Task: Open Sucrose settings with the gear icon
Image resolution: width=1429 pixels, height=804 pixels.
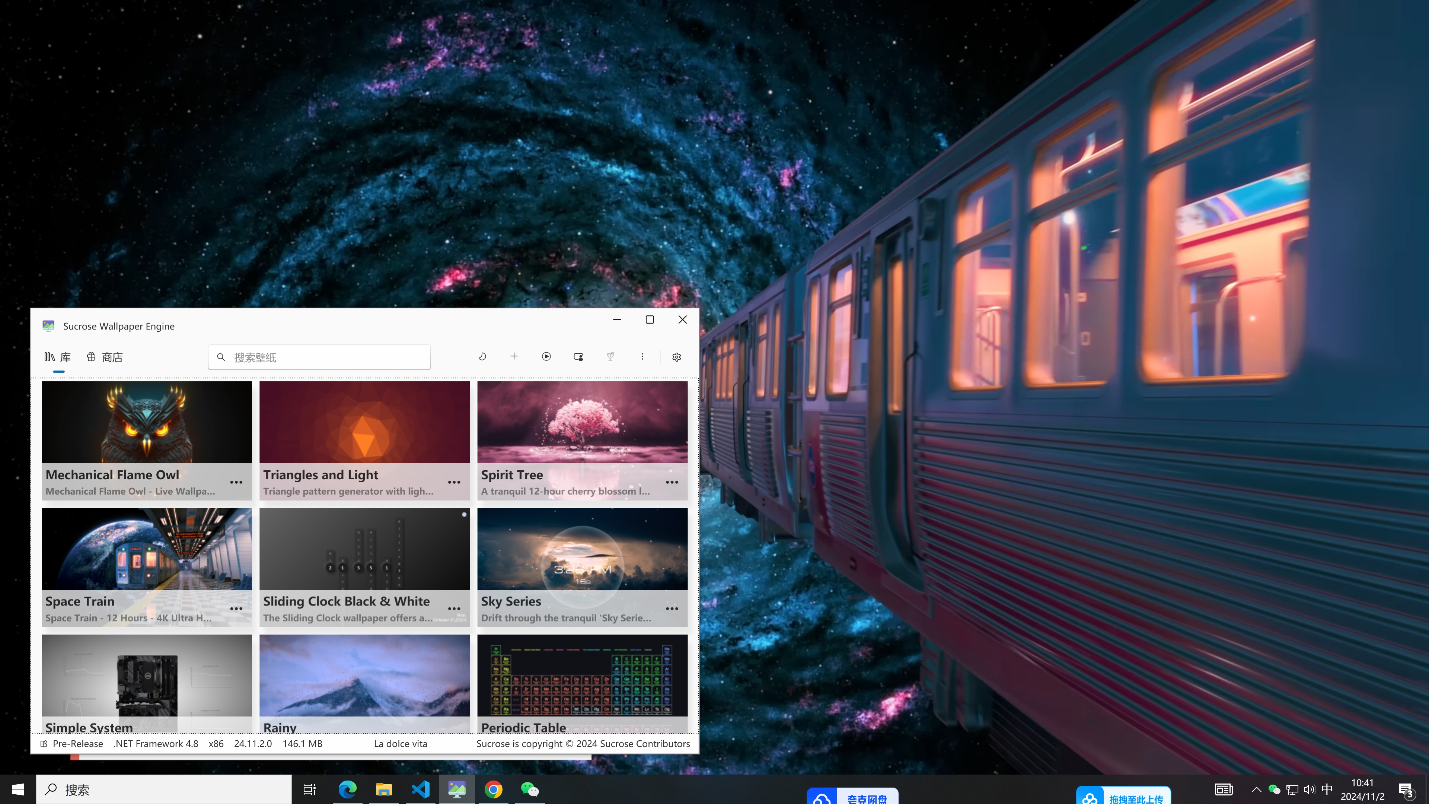Action: (676, 357)
